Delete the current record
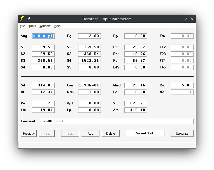Screen dimensions: 214x170 point(110,133)
